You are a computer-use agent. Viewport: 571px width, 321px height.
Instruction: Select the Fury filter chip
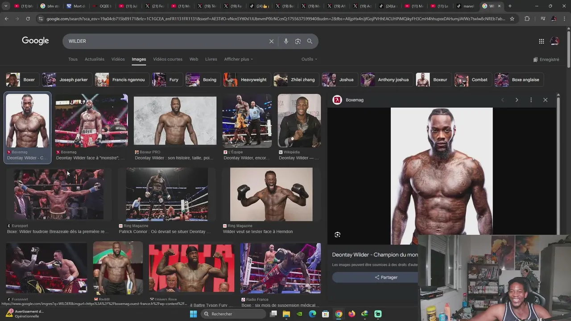pyautogui.click(x=167, y=80)
